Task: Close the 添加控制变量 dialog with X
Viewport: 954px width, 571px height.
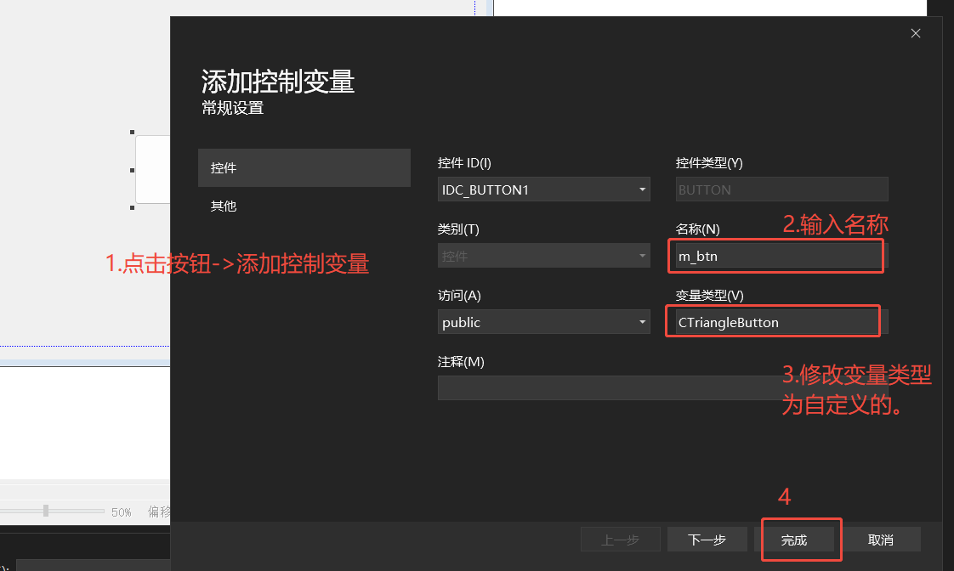Action: coord(916,33)
